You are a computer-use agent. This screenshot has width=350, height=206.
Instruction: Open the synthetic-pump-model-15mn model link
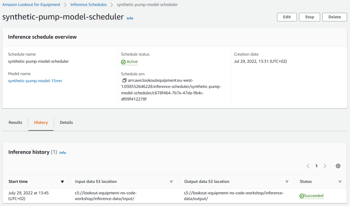coord(35,81)
